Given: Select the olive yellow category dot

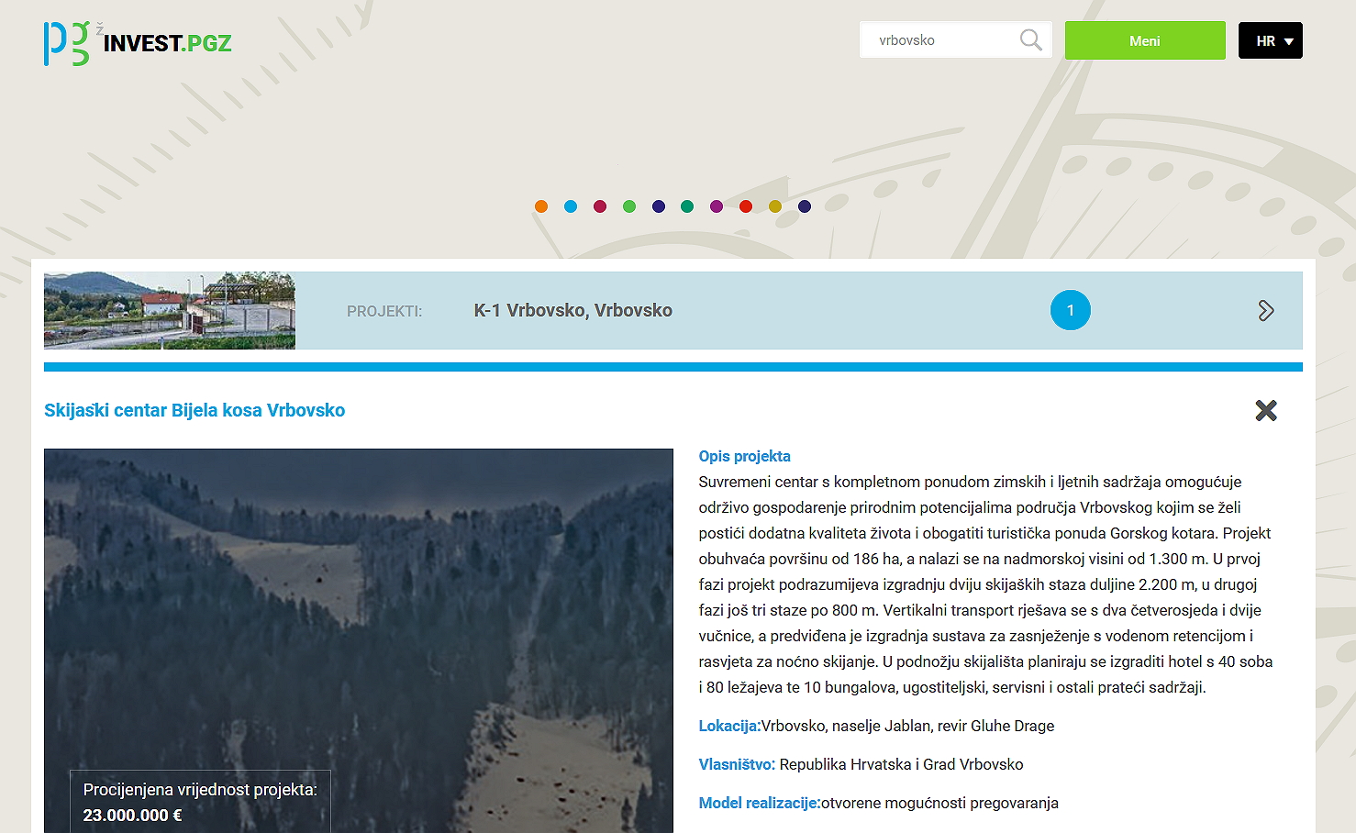Looking at the screenshot, I should (775, 206).
